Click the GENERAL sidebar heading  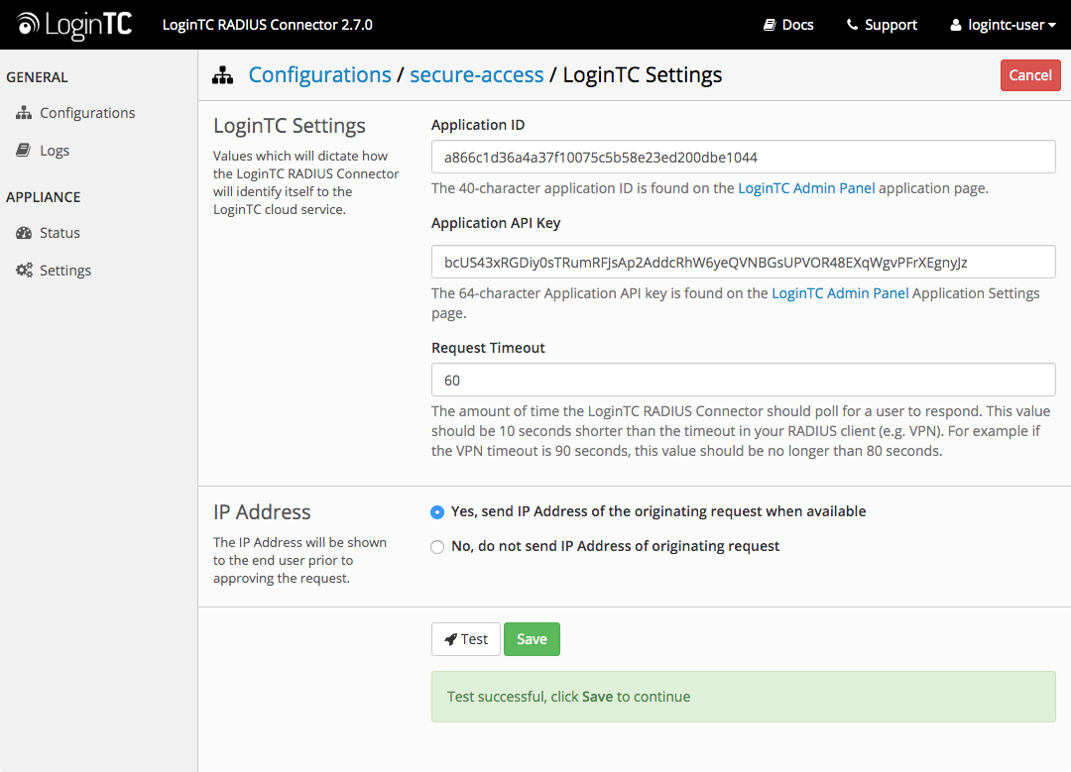click(x=37, y=77)
